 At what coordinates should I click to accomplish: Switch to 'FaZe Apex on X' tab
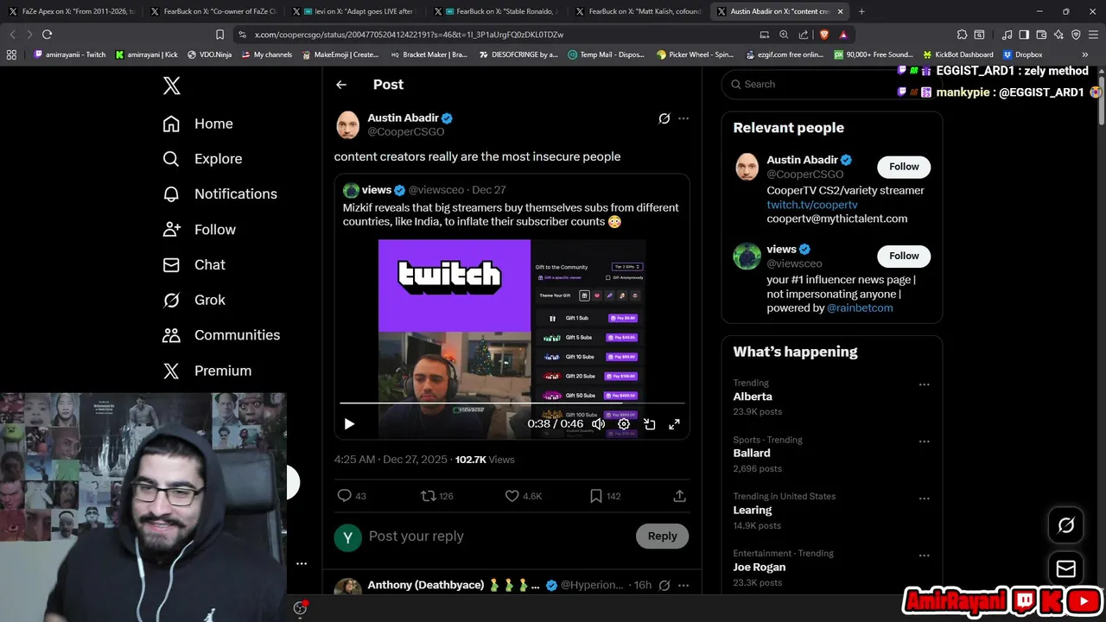73,11
